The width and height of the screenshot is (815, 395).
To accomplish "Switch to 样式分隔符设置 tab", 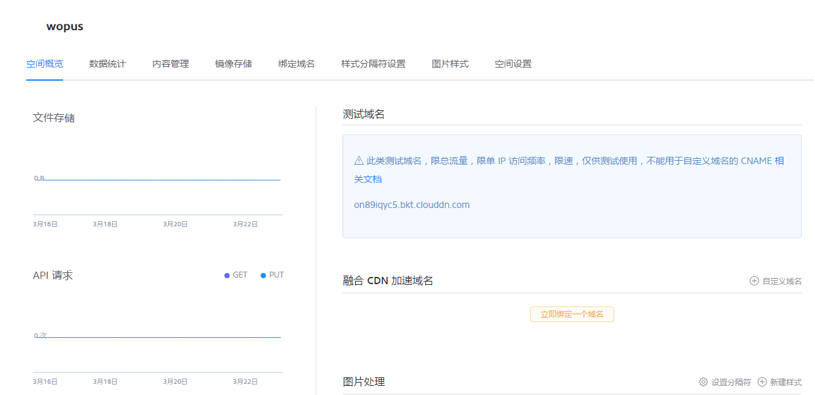I will (373, 64).
